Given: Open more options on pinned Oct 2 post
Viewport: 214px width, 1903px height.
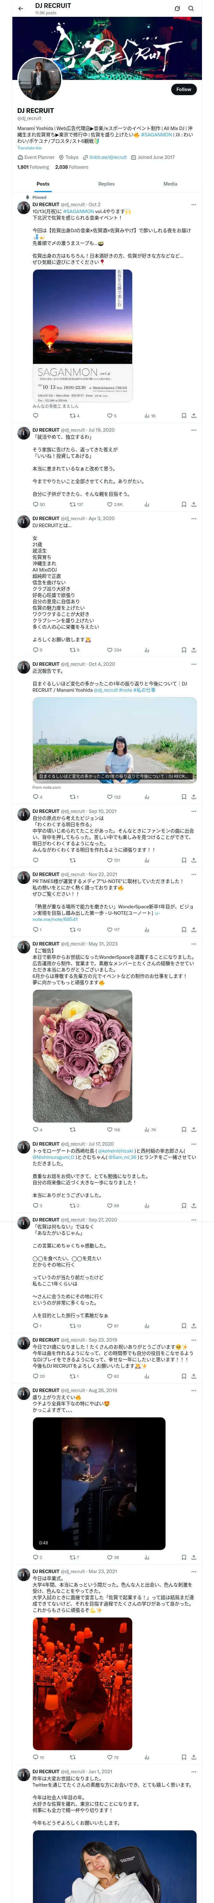Looking at the screenshot, I should tap(193, 205).
